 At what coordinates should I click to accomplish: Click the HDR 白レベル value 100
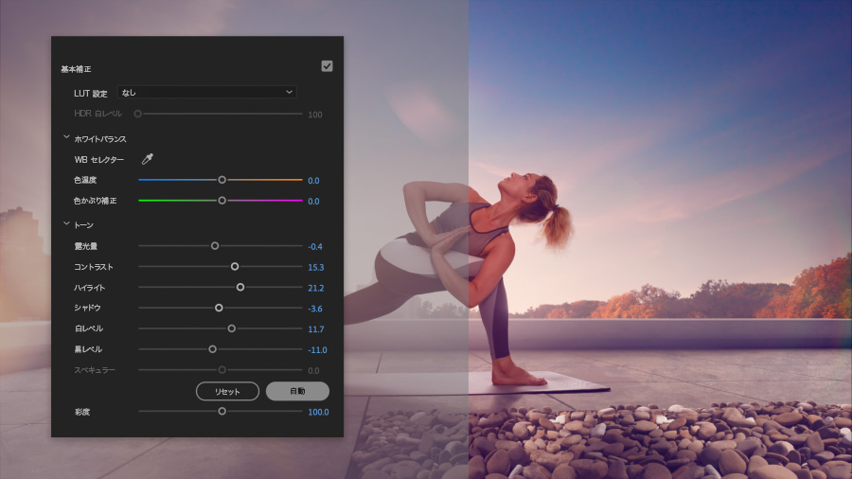pos(315,115)
